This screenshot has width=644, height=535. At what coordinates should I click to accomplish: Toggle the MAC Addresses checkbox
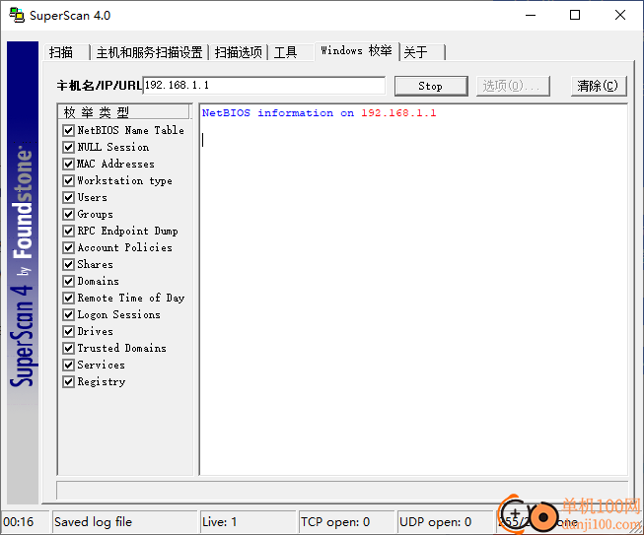pos(69,165)
